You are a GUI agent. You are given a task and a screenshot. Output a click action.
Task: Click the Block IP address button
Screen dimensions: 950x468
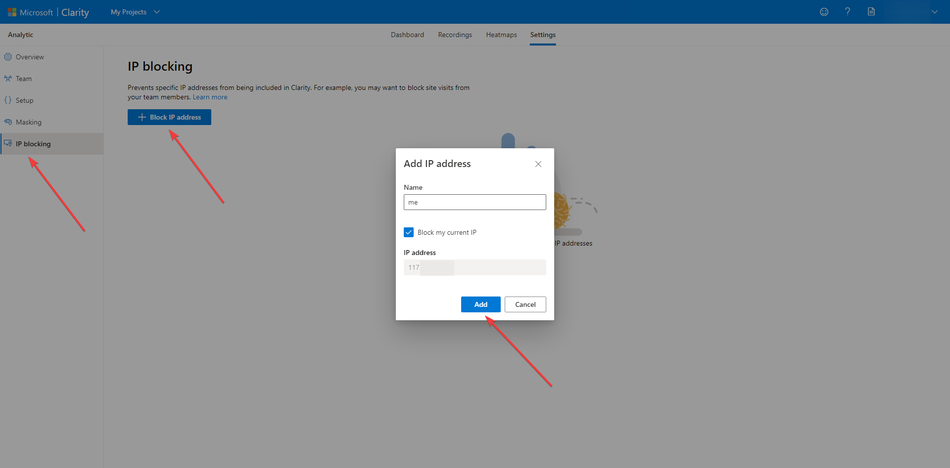pyautogui.click(x=169, y=117)
